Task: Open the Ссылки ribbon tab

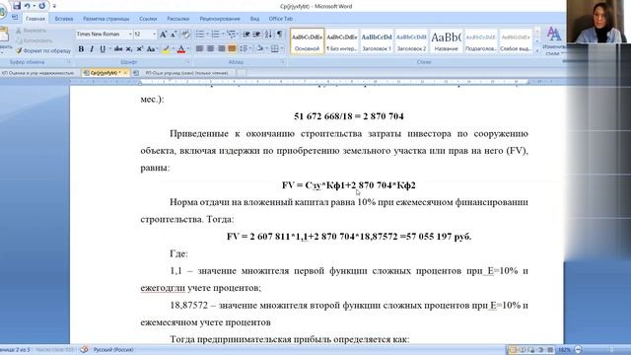Action: (148, 19)
